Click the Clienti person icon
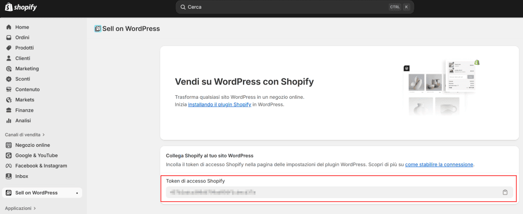This screenshot has width=523, height=214. [9, 58]
